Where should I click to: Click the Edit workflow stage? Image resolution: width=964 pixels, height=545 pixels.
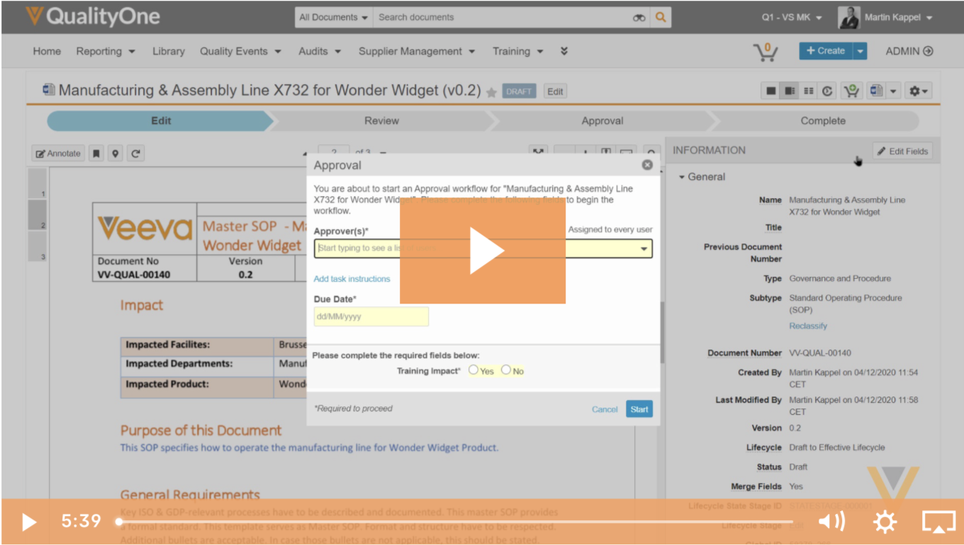(161, 121)
